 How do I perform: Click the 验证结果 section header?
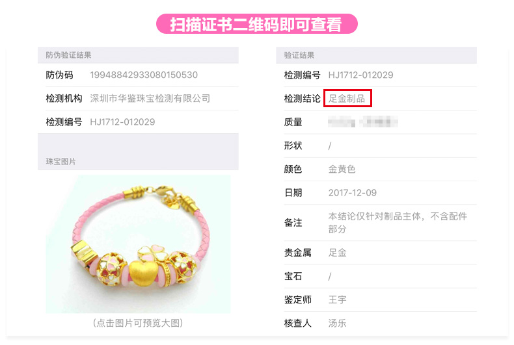click(x=299, y=55)
